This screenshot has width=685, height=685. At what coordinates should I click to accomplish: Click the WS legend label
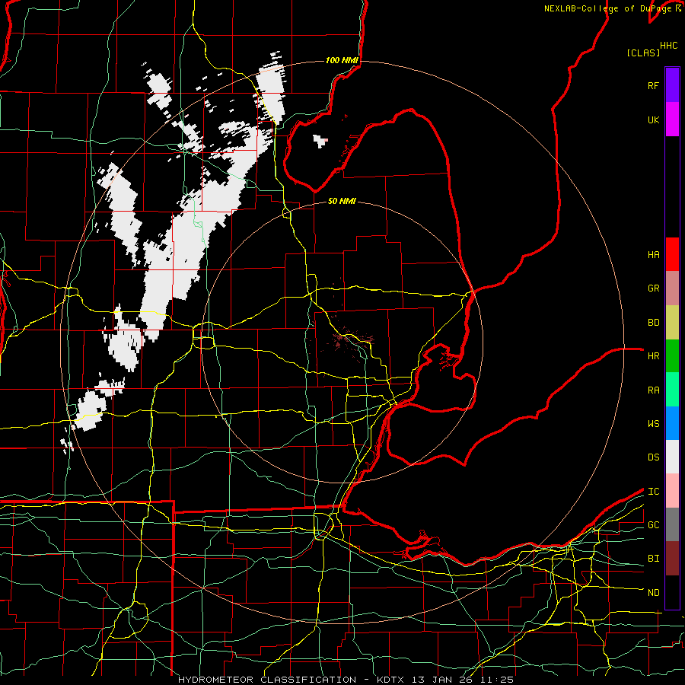click(654, 424)
